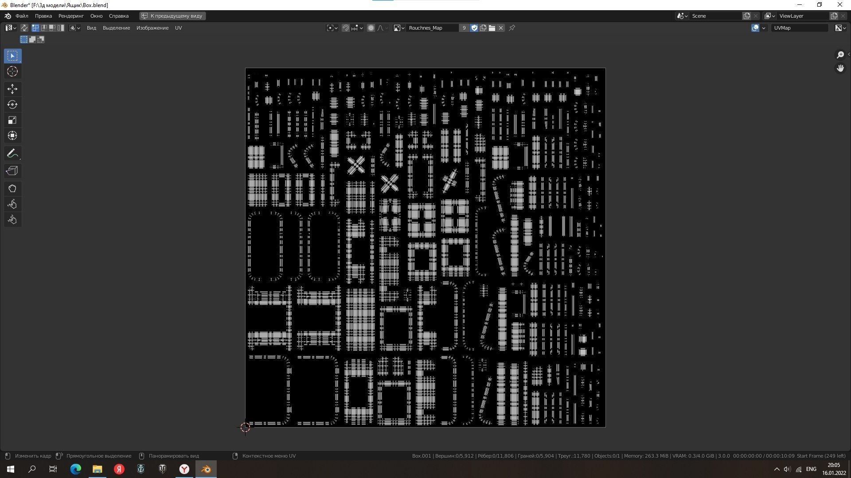Pick the Scale tool

(x=12, y=120)
